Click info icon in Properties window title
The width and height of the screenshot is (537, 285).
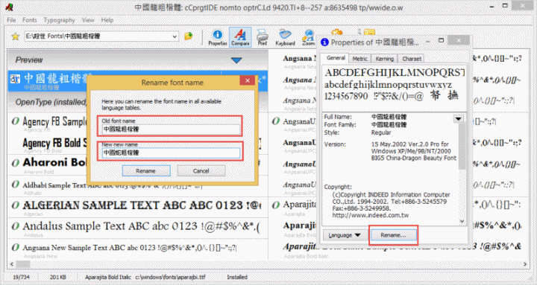[x=324, y=42]
